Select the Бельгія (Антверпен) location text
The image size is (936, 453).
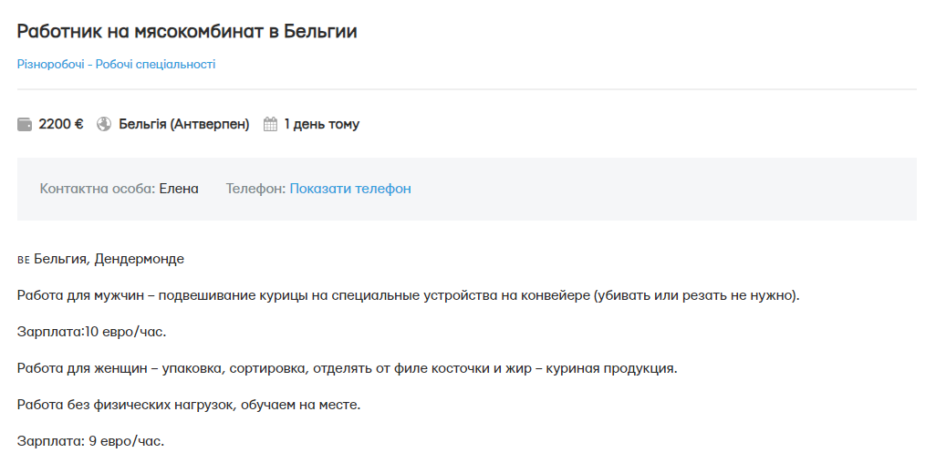183,125
